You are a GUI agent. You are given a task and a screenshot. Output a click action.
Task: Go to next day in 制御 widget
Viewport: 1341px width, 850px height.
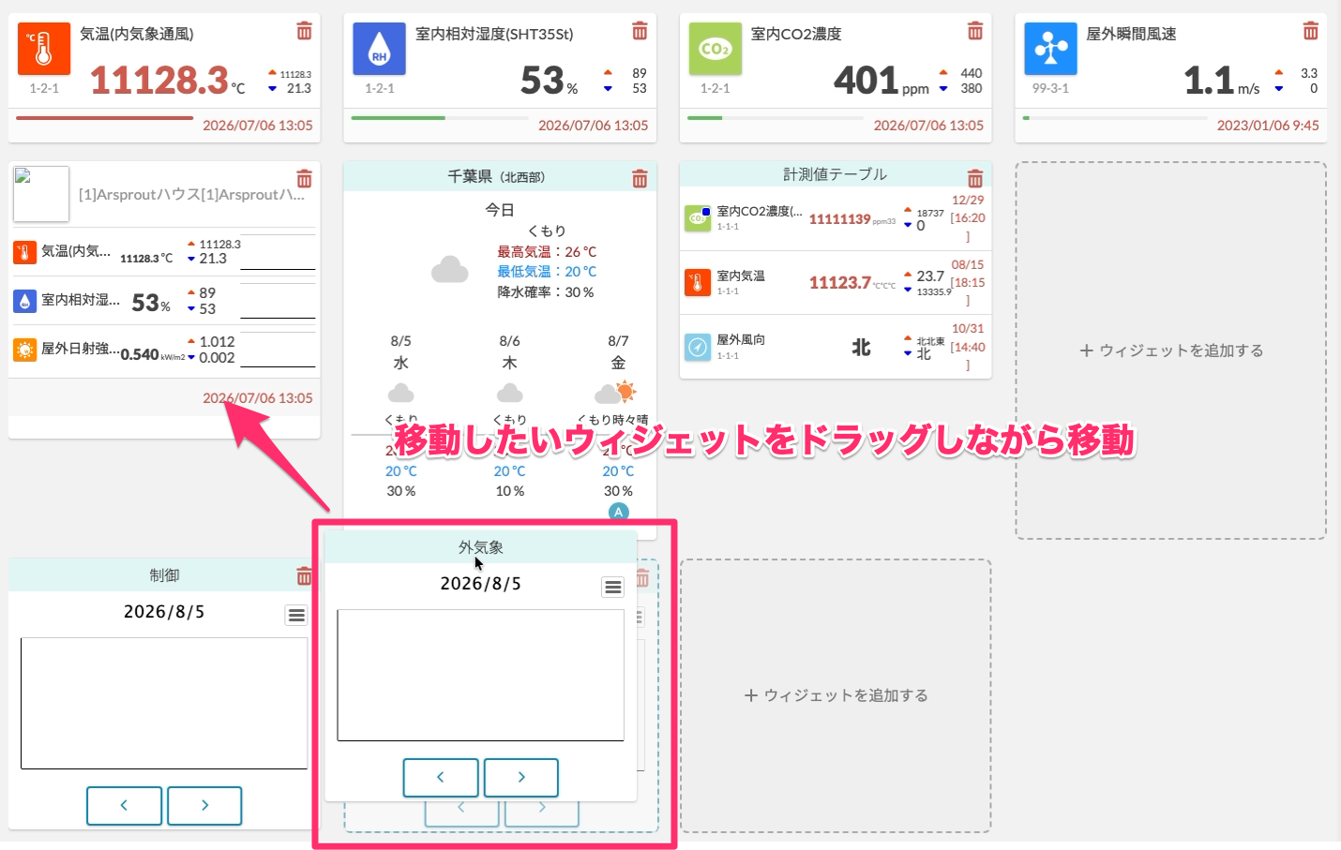pyautogui.click(x=204, y=806)
